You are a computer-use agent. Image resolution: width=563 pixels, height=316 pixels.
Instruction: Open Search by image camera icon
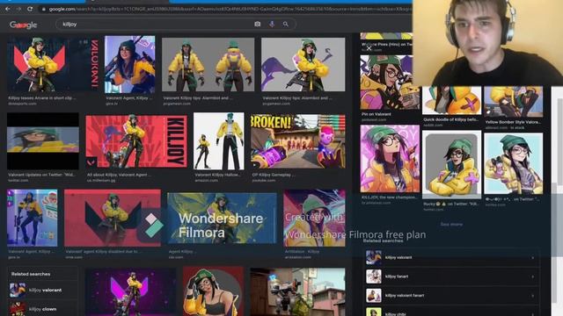point(258,24)
